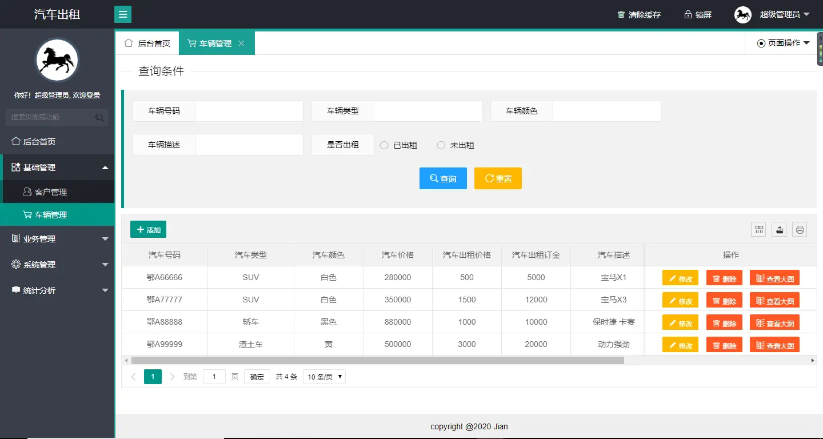Click 删除 for 鄂A66666

tap(724, 278)
